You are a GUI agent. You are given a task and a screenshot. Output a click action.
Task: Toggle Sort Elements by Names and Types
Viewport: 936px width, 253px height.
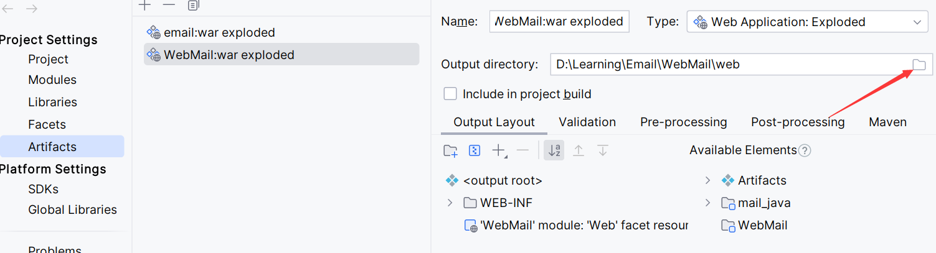click(x=554, y=150)
